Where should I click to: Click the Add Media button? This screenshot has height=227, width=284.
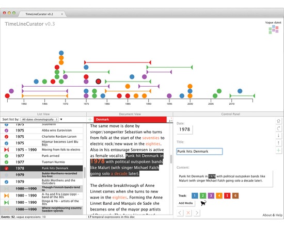[x=186, y=203]
